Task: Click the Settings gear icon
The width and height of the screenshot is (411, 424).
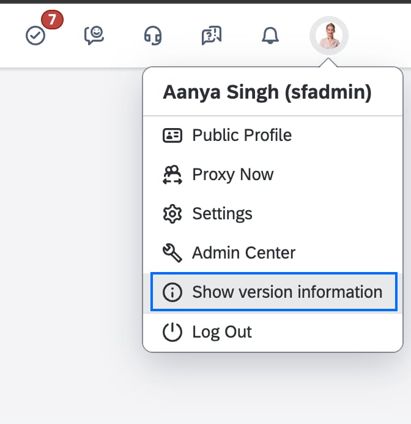Action: [172, 214]
